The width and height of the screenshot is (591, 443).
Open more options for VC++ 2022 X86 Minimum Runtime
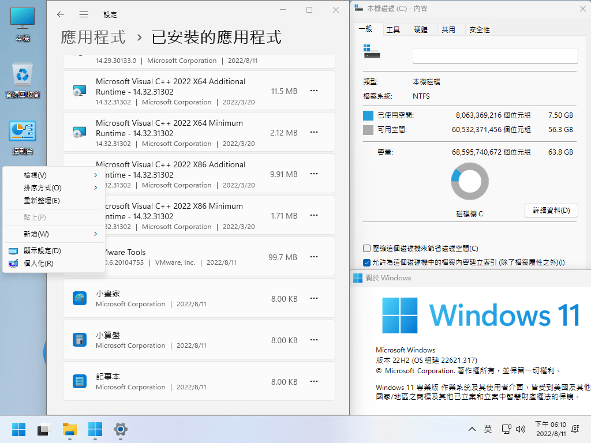tap(314, 215)
